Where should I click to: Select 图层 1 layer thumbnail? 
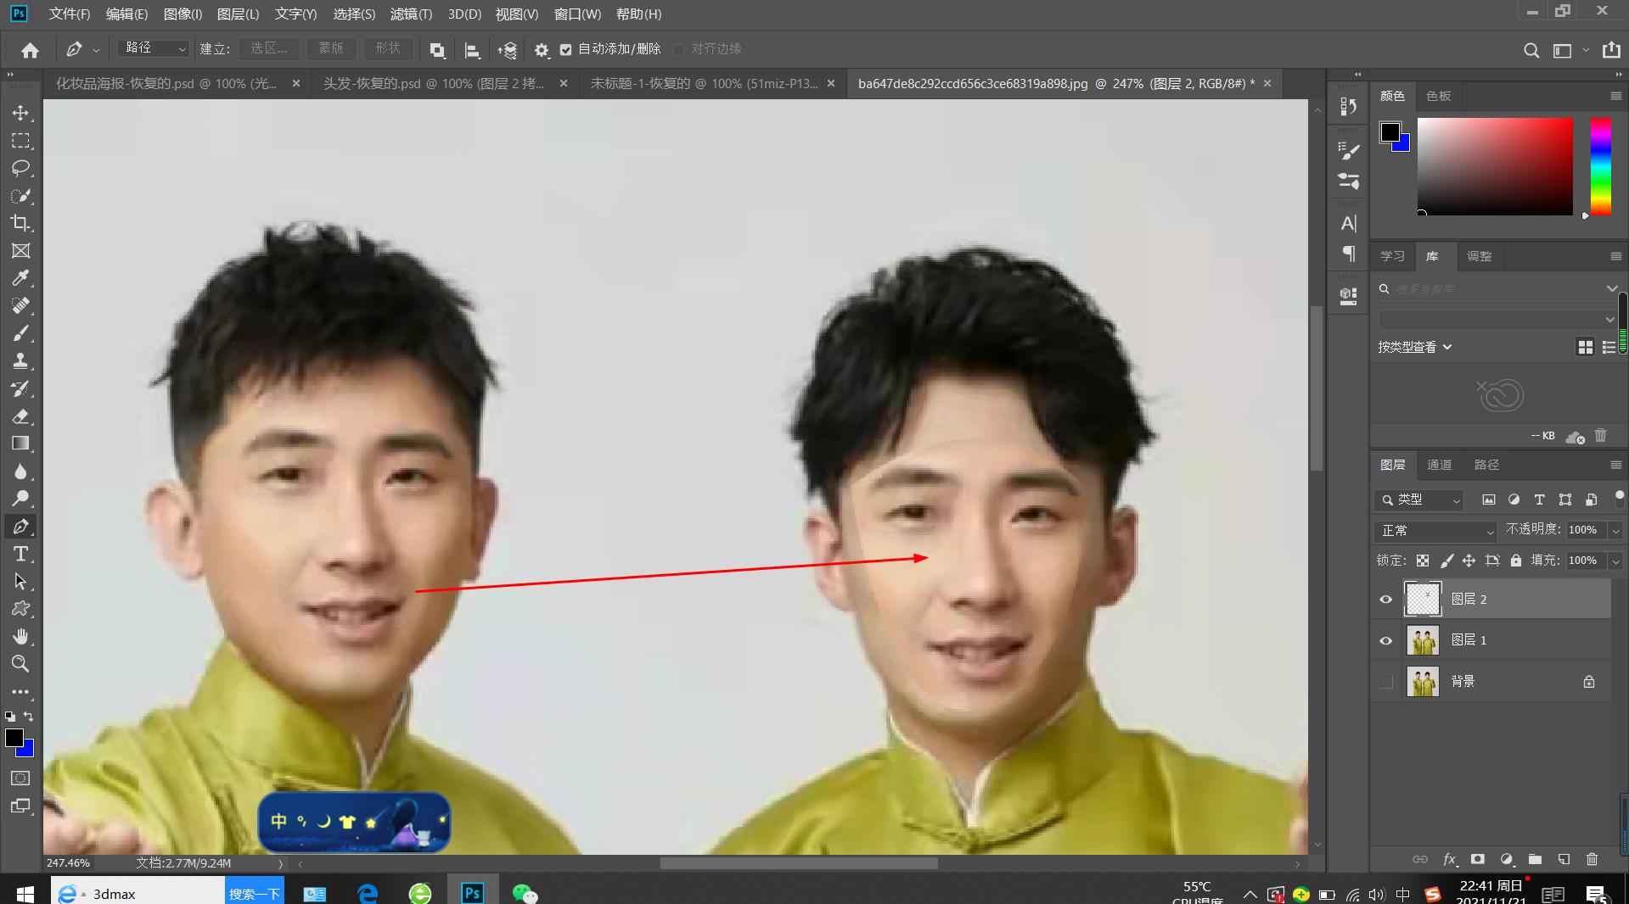[1423, 640]
